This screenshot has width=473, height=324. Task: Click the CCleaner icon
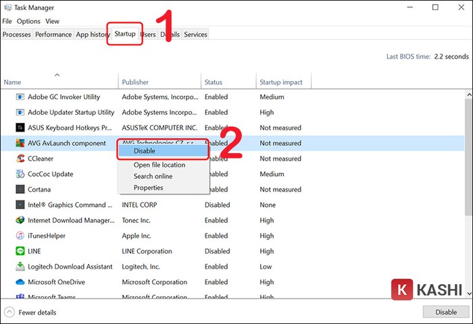point(20,158)
